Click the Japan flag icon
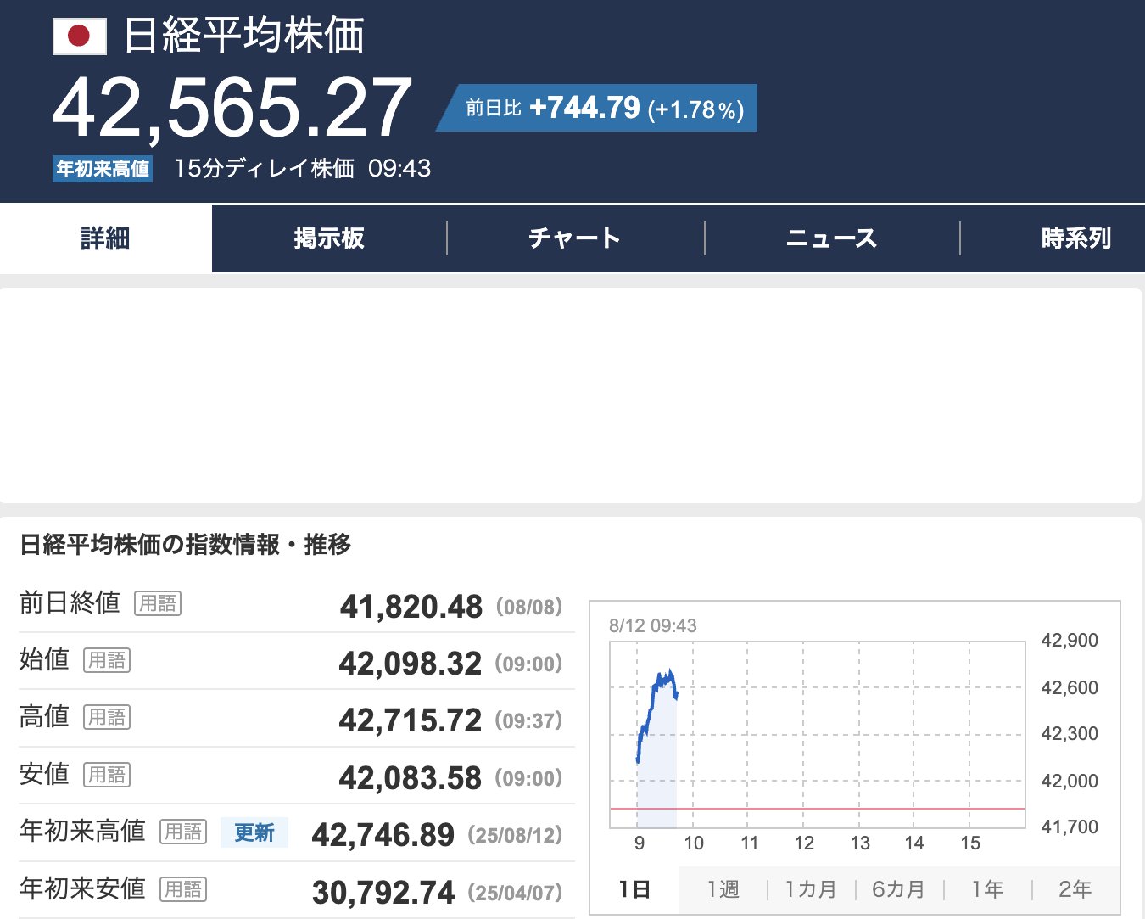This screenshot has height=919, width=1145. pyautogui.click(x=80, y=36)
